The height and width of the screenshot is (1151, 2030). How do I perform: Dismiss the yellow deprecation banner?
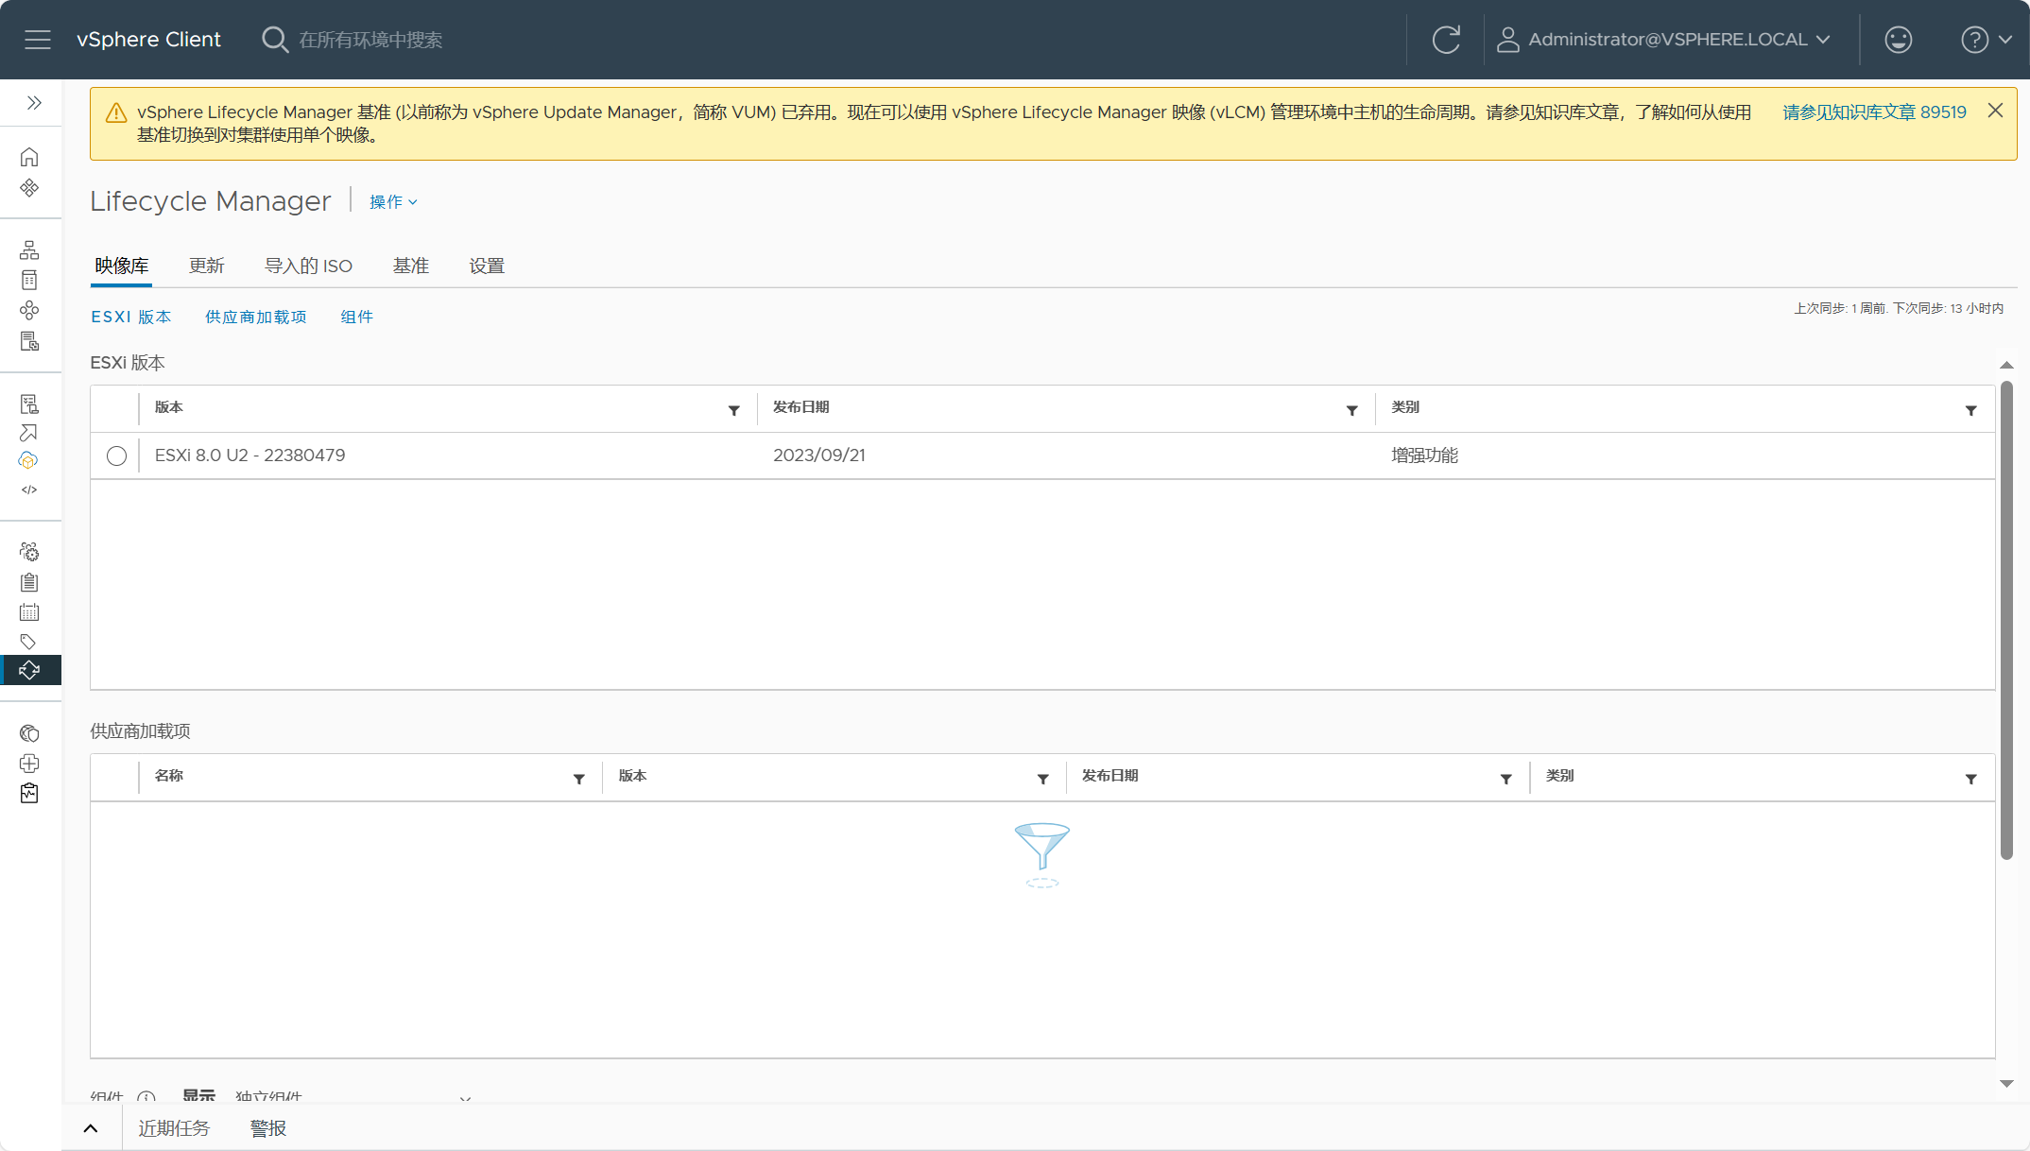1995,111
